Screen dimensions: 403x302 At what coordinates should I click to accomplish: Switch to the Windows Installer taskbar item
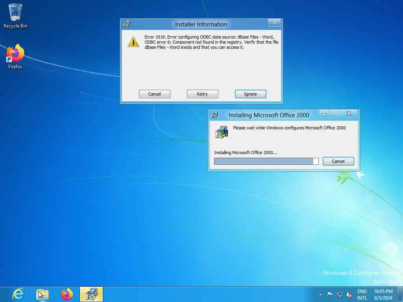point(91,294)
